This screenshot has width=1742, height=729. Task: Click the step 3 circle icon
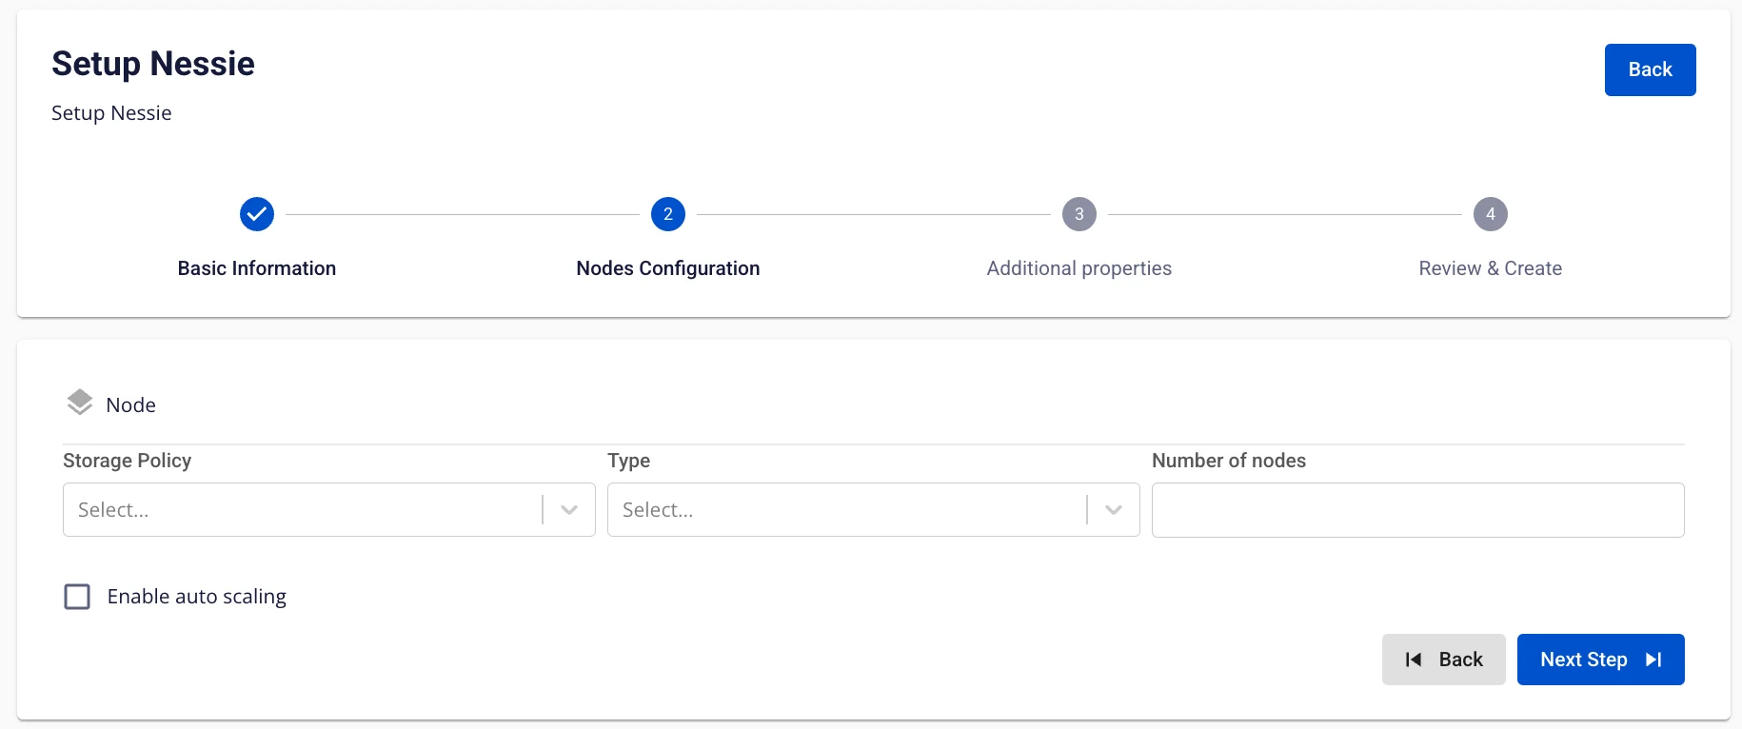(x=1079, y=214)
